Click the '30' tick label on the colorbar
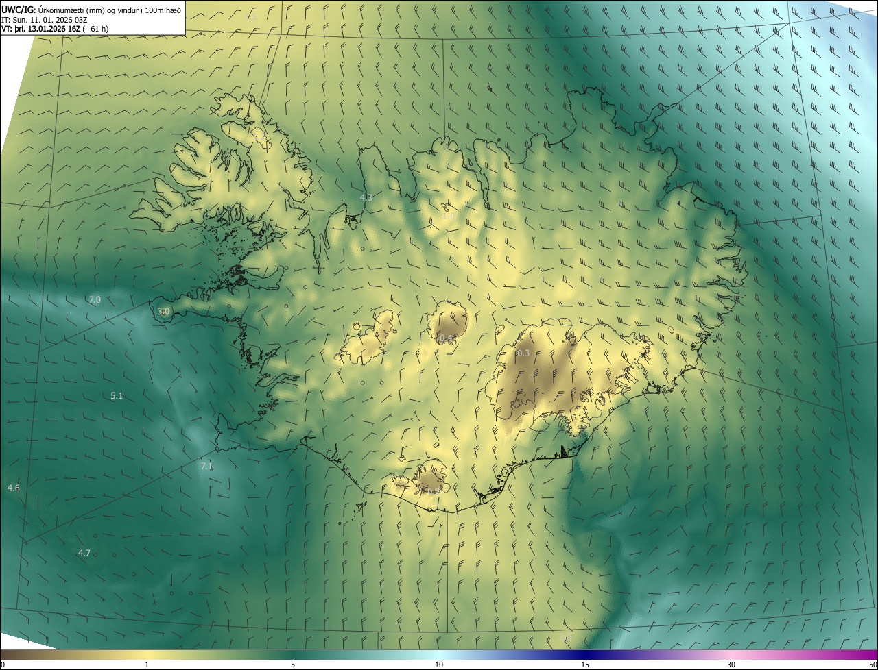Image resolution: width=878 pixels, height=670 pixels. tap(731, 665)
